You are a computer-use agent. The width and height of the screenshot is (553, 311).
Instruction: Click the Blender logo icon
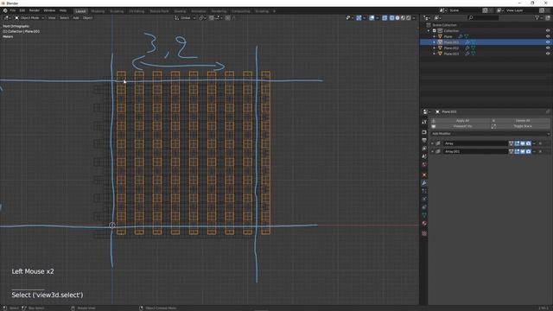(5, 10)
